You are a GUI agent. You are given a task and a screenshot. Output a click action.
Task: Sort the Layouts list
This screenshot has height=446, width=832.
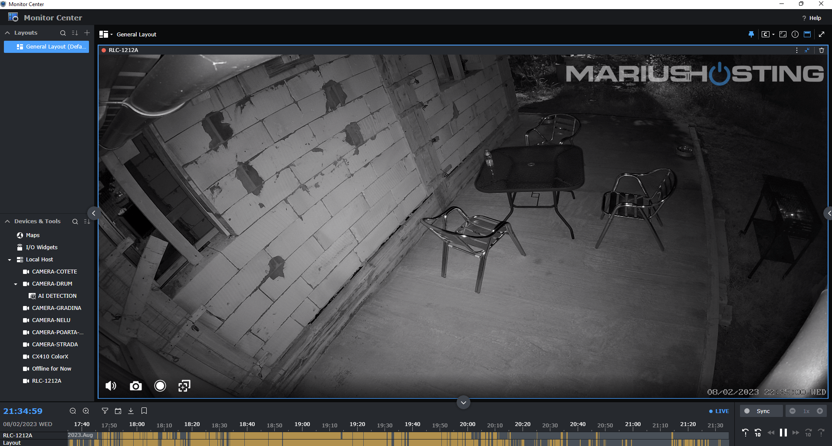[75, 33]
